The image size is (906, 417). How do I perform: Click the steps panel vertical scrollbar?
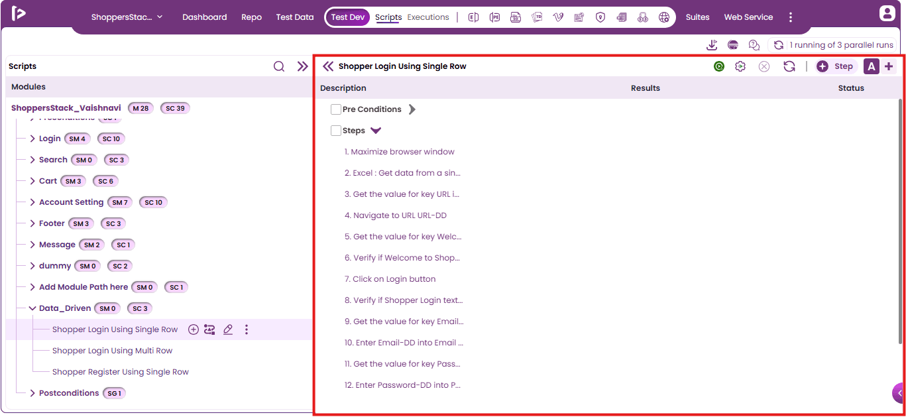(x=900, y=222)
